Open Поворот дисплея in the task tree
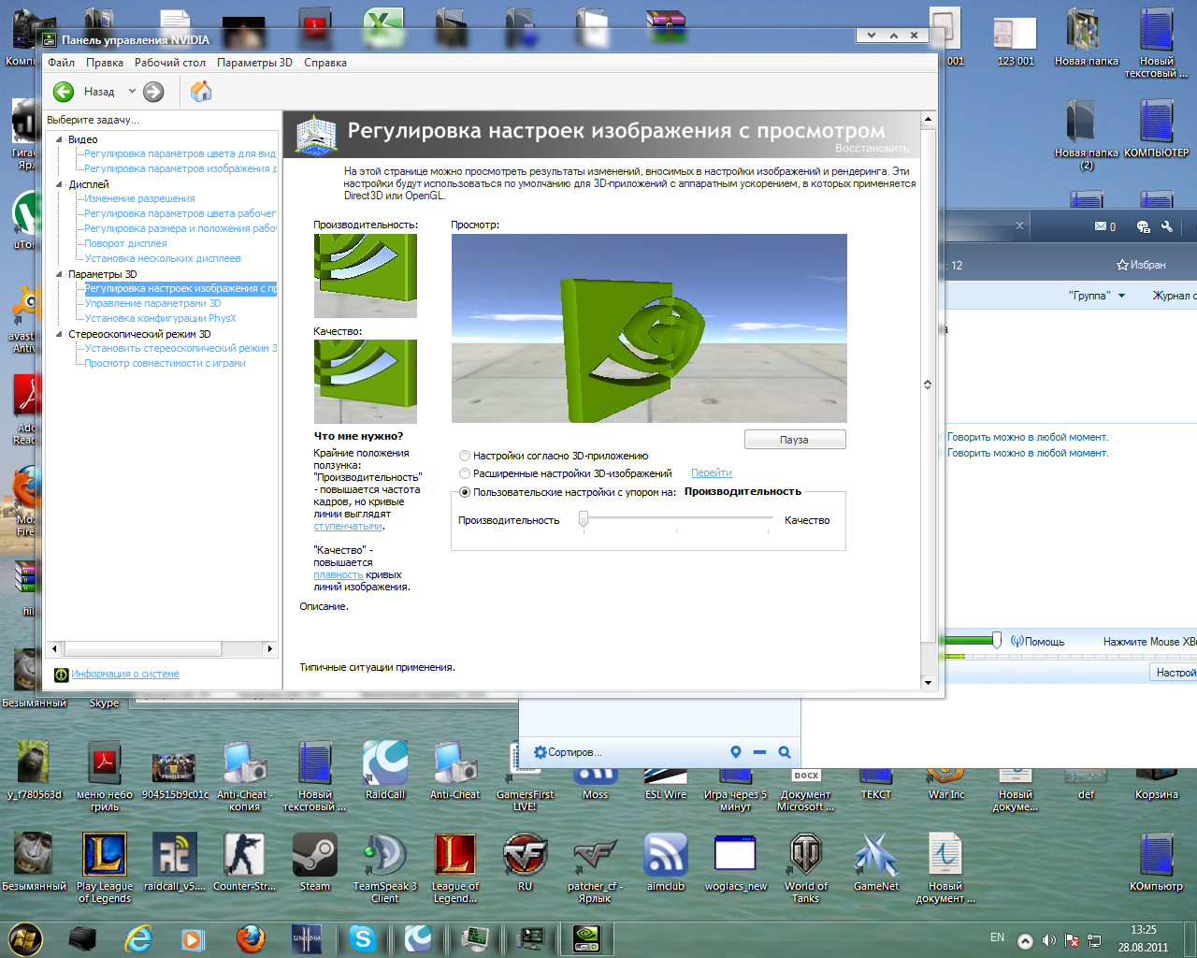 tap(125, 243)
